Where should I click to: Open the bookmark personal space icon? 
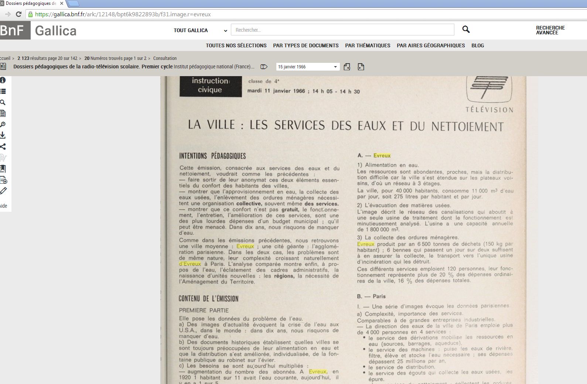pos(3,169)
